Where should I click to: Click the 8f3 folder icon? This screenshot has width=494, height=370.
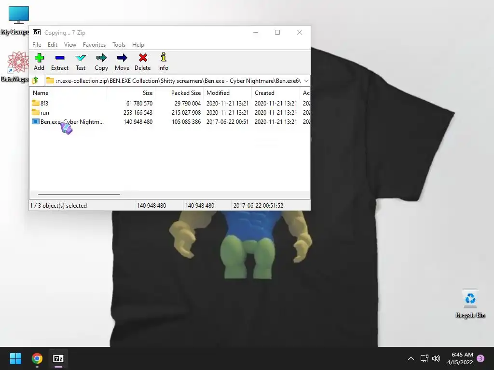pos(36,103)
